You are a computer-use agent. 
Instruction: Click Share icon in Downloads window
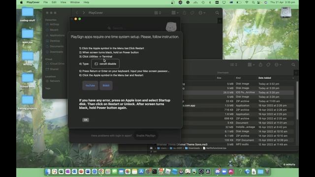(260, 64)
